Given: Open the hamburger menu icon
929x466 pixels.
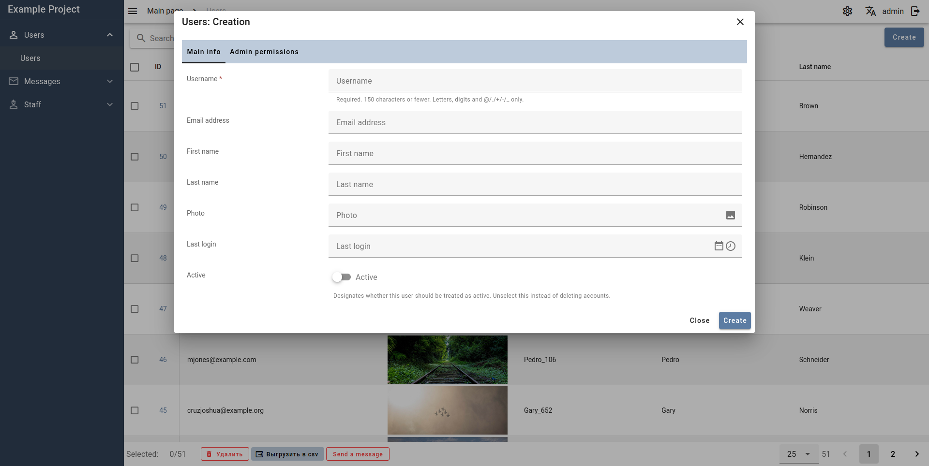Looking at the screenshot, I should 133,11.
